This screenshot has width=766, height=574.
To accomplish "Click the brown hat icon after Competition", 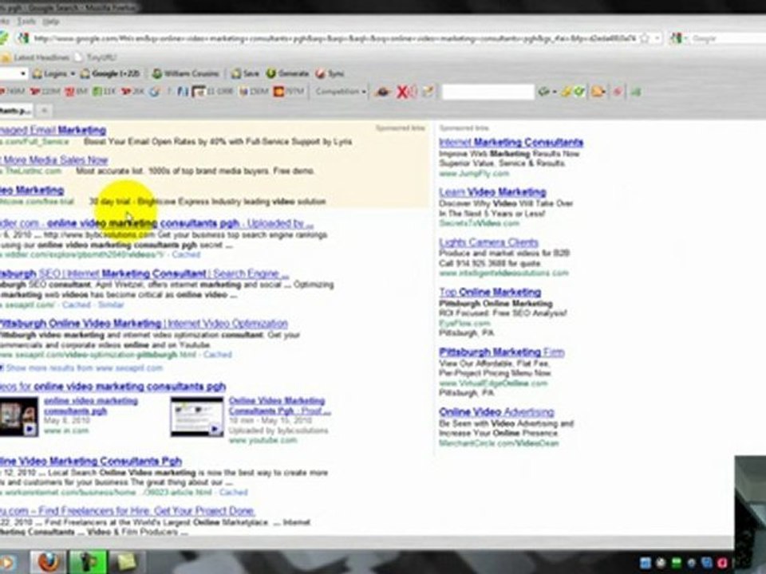I will 383,91.
